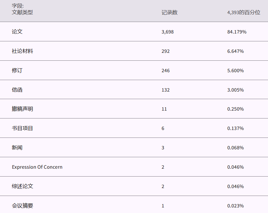This screenshot has width=268, height=213.
Task: Select the 292 record count value
Action: point(166,51)
